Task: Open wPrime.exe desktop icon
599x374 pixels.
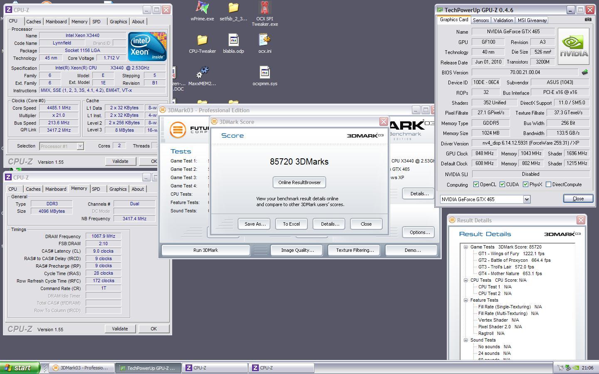Action: (202, 11)
